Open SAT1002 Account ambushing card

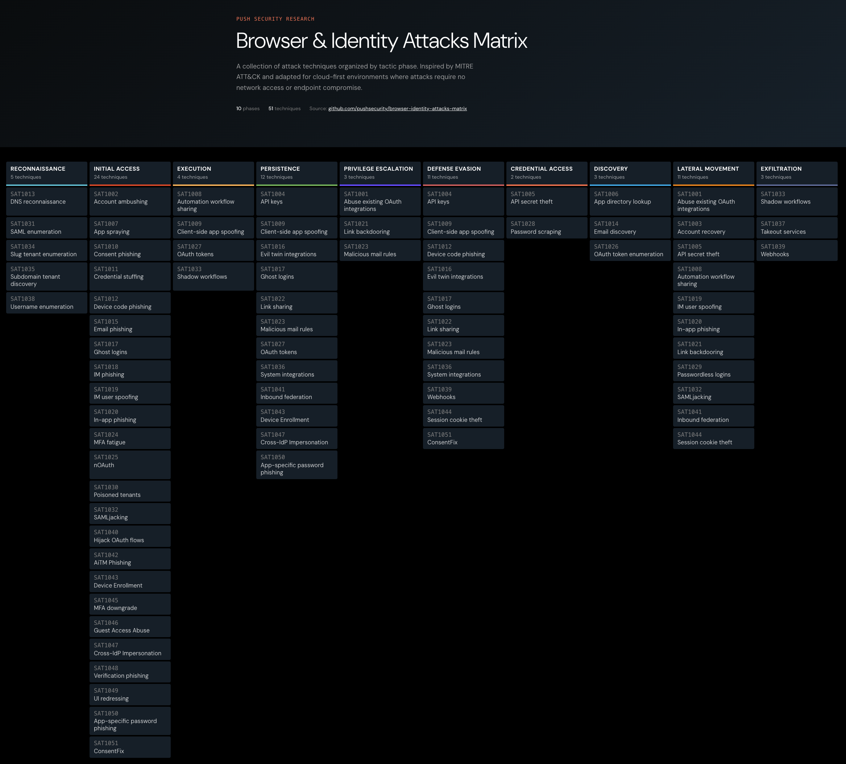130,202
